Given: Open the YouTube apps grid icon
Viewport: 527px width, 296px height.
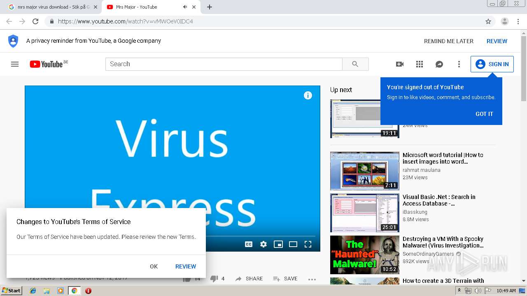Looking at the screenshot, I should pyautogui.click(x=420, y=64).
